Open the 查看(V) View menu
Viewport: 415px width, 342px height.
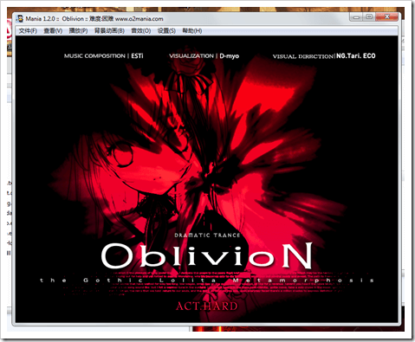53,30
